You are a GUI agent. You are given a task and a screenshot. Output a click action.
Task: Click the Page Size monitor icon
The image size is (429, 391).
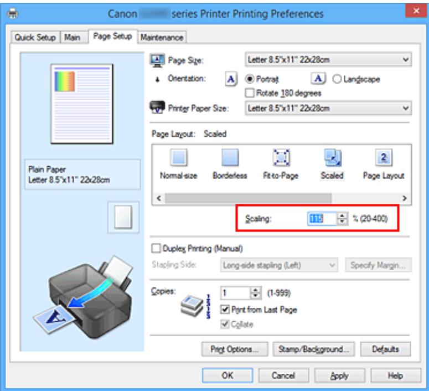[157, 60]
